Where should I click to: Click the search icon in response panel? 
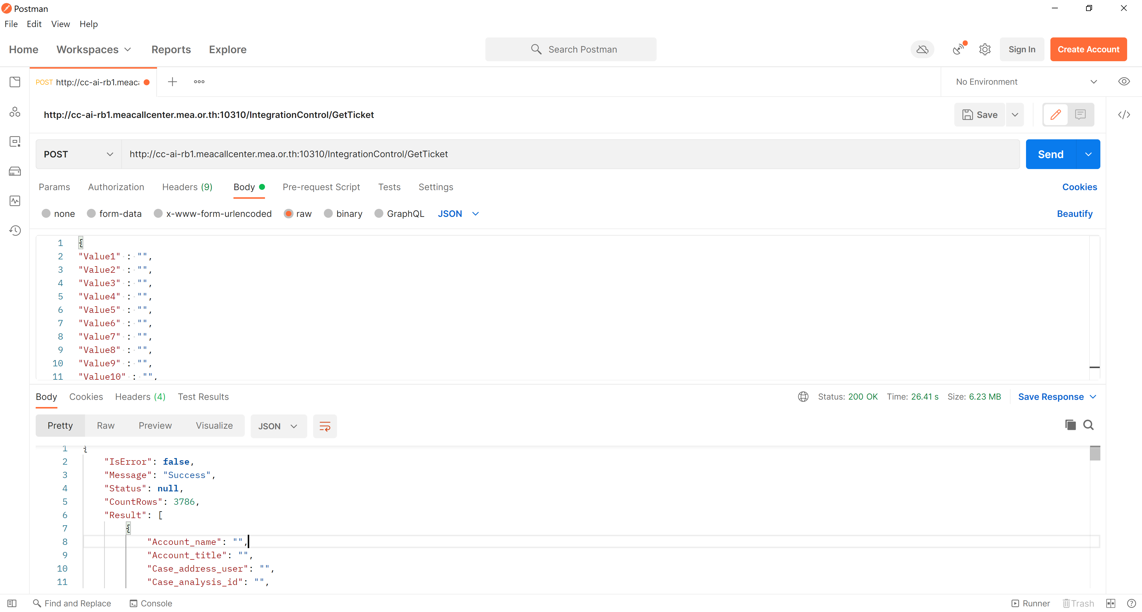pos(1088,425)
